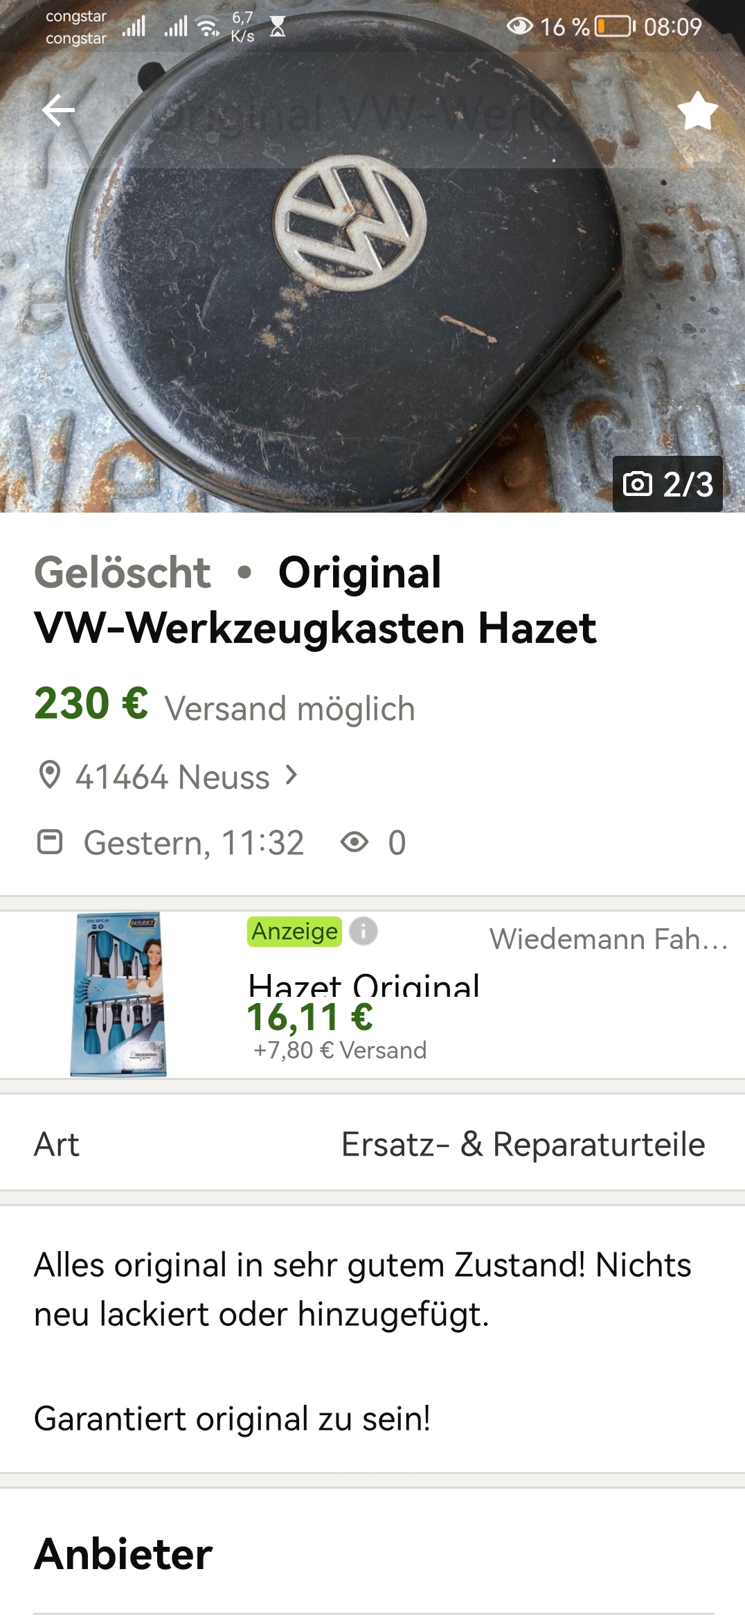This screenshot has width=745, height=1621.
Task: Select the Art Ersatz- & Reparaturteile row
Action: [x=372, y=1144]
